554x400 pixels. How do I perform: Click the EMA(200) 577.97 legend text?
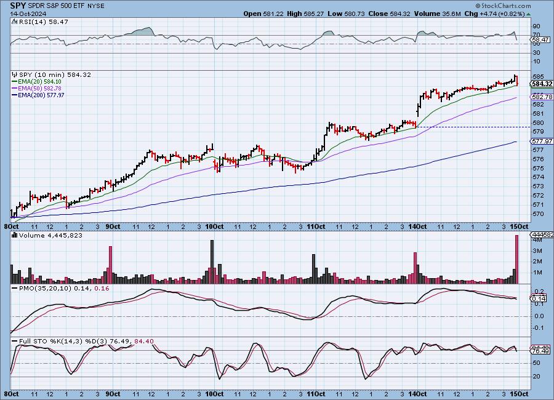coord(41,95)
